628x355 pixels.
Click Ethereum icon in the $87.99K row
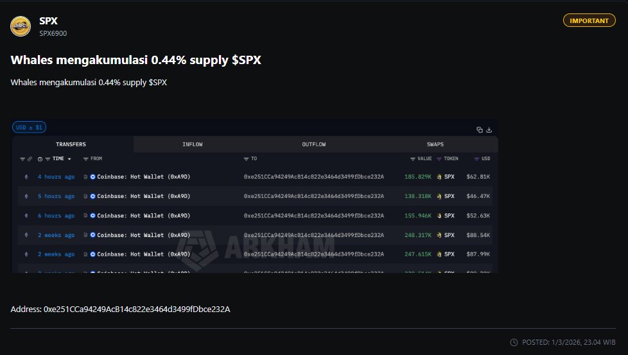point(26,254)
